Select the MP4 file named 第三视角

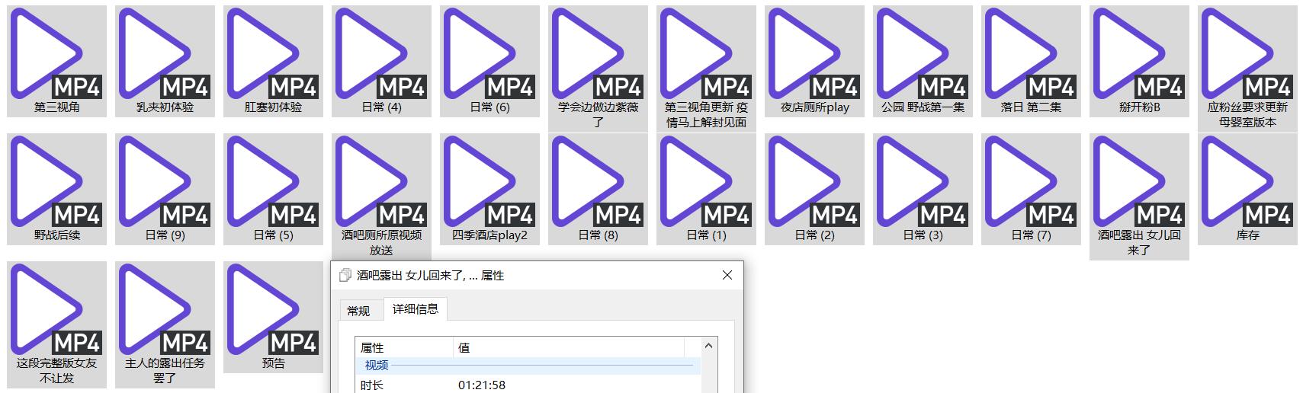57,61
